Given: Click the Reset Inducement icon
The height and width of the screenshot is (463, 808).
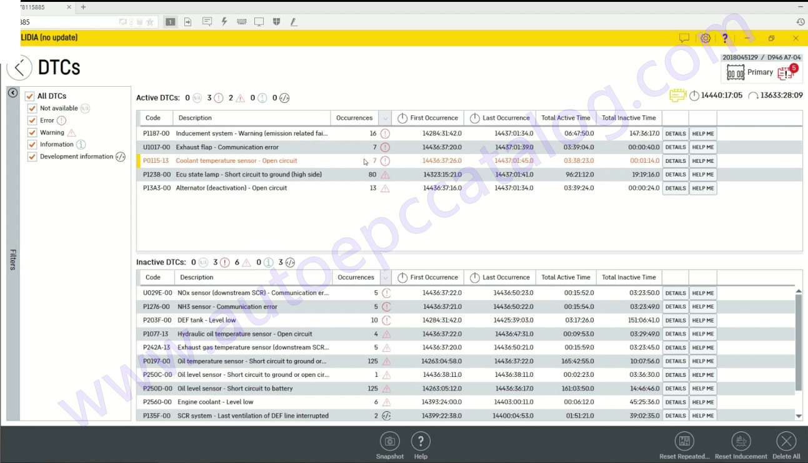Looking at the screenshot, I should coord(741,442).
